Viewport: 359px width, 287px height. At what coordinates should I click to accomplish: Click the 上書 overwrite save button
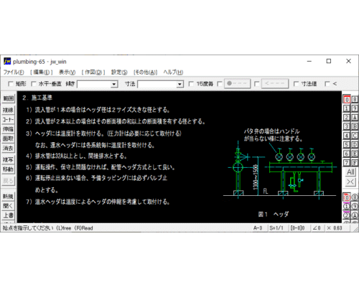(x=8, y=215)
